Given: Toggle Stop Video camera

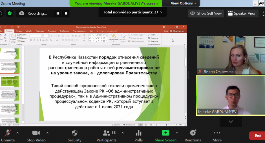Looking at the screenshot, I should pyautogui.click(x=36, y=133).
